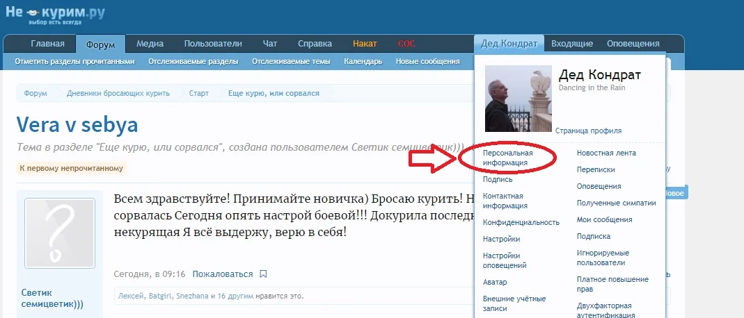The height and width of the screenshot is (318, 744).
Task: Click the orange Накат tab
Action: coord(365,44)
